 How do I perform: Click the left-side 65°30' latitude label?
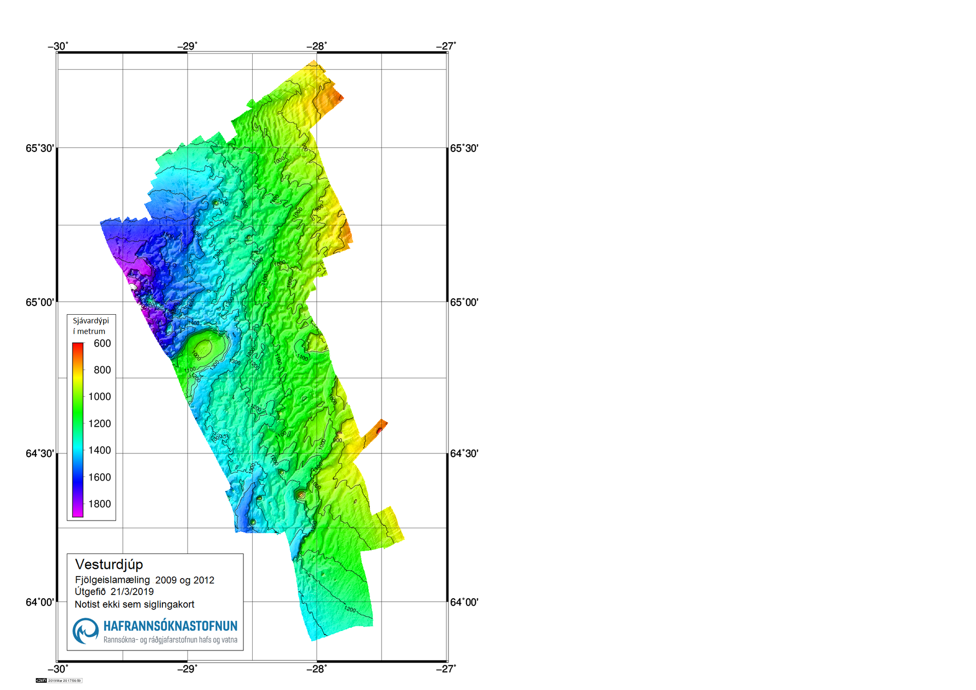coord(40,148)
